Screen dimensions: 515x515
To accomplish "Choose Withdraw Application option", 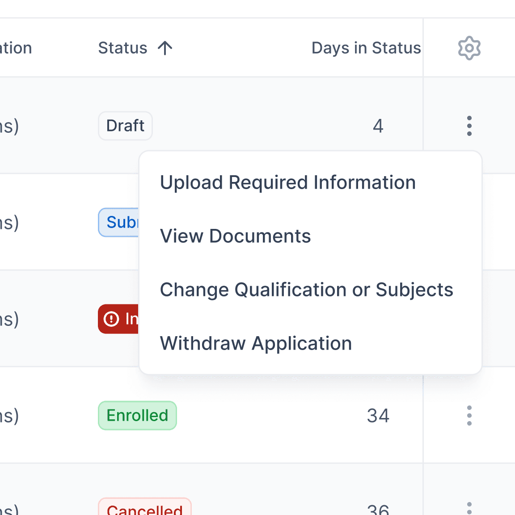I will pyautogui.click(x=256, y=343).
